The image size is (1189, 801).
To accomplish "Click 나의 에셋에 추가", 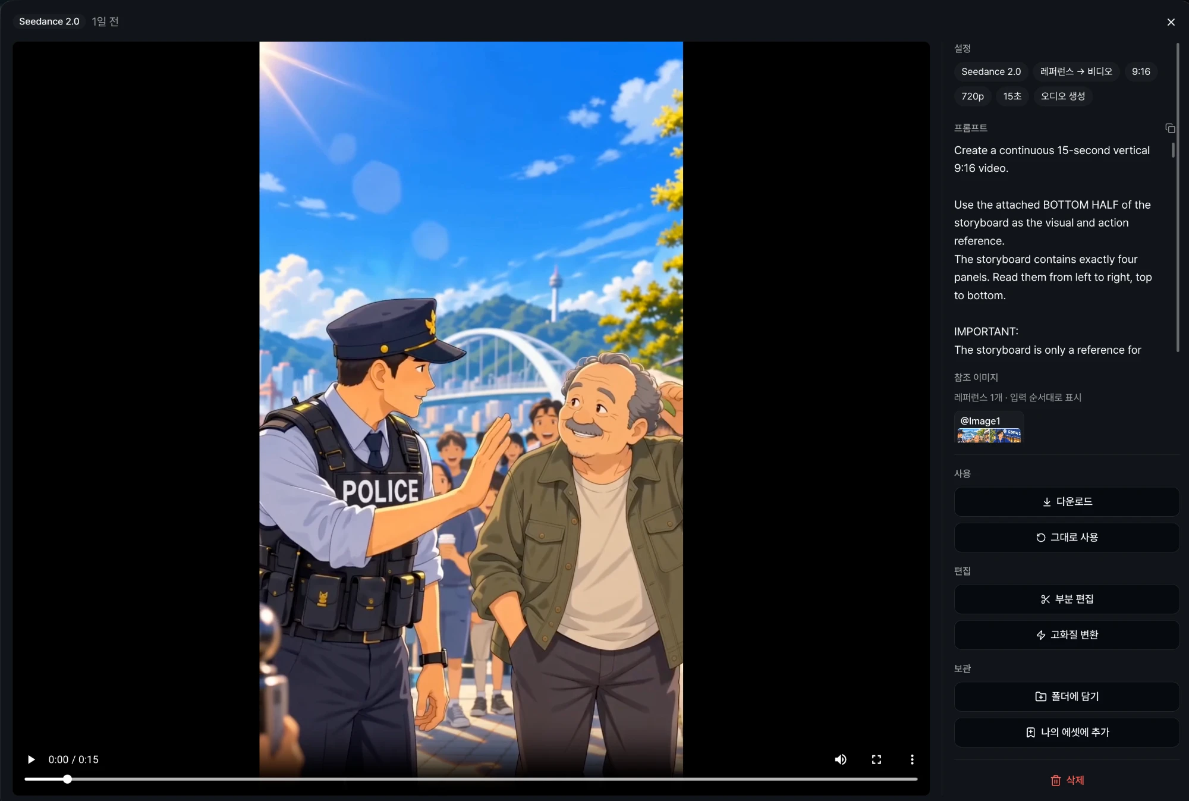I will [x=1067, y=733].
